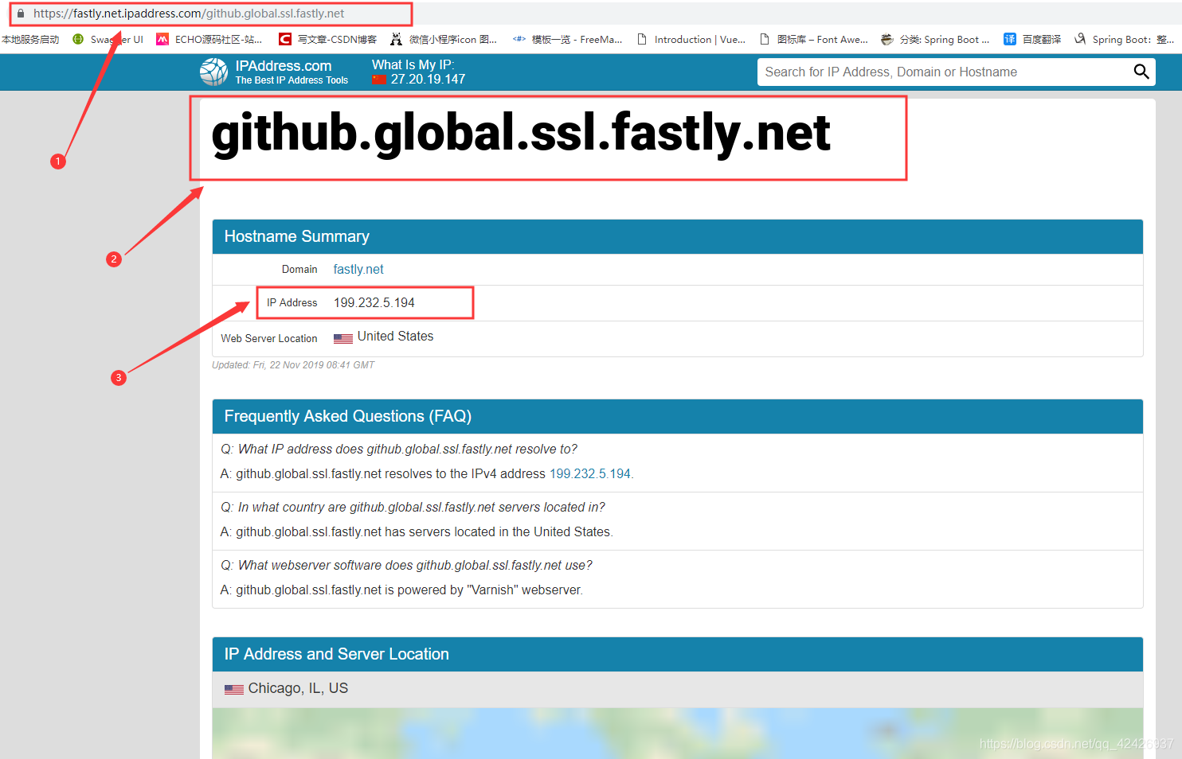The height and width of the screenshot is (759, 1182).
Task: Click the Varnish webserver answer text
Action: point(401,590)
